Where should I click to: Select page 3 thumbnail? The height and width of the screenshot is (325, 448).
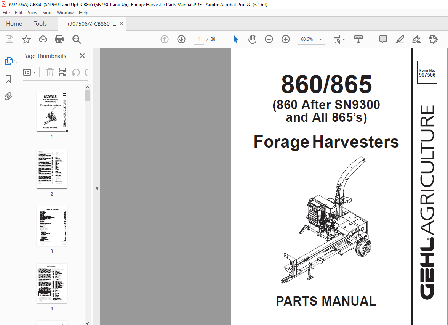click(x=52, y=226)
